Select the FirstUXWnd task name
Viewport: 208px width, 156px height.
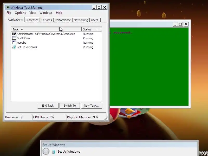point(24,38)
